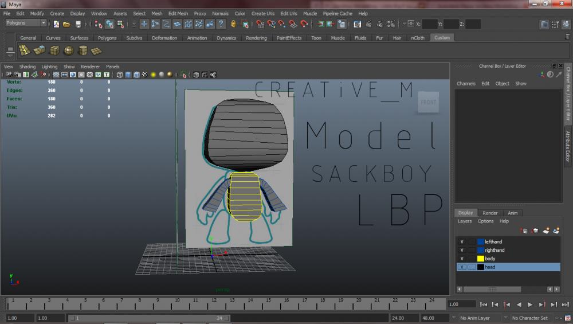Enable wireframe cube display in panel toolbar
This screenshot has height=324, width=573.
coord(120,75)
